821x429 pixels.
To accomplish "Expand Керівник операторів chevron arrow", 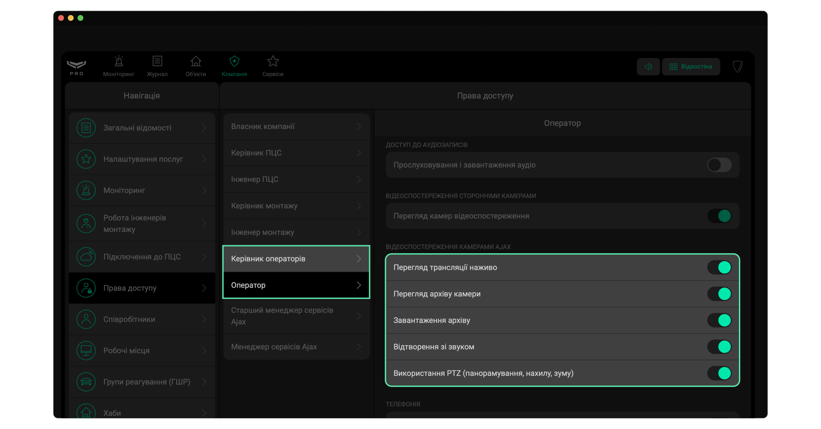I will [359, 259].
